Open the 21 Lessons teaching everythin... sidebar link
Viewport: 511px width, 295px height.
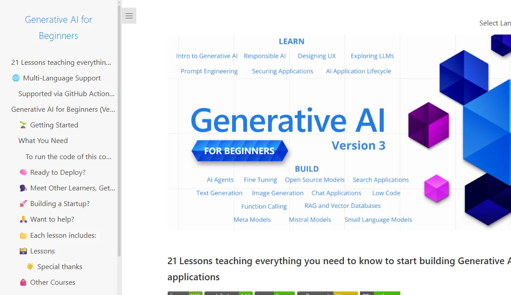[61, 63]
